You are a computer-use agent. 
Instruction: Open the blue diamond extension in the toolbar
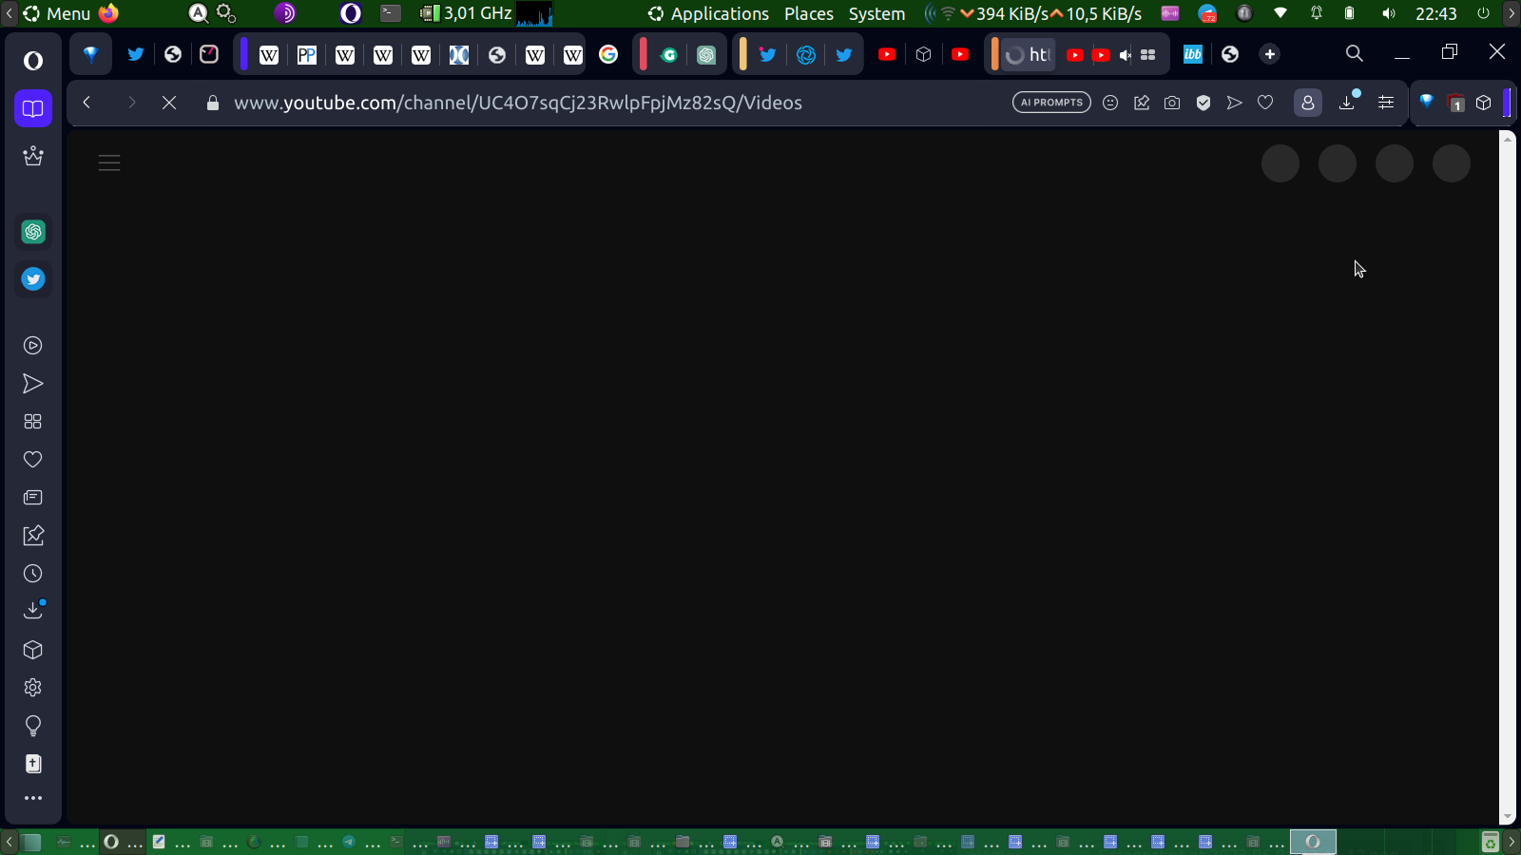pos(1427,103)
